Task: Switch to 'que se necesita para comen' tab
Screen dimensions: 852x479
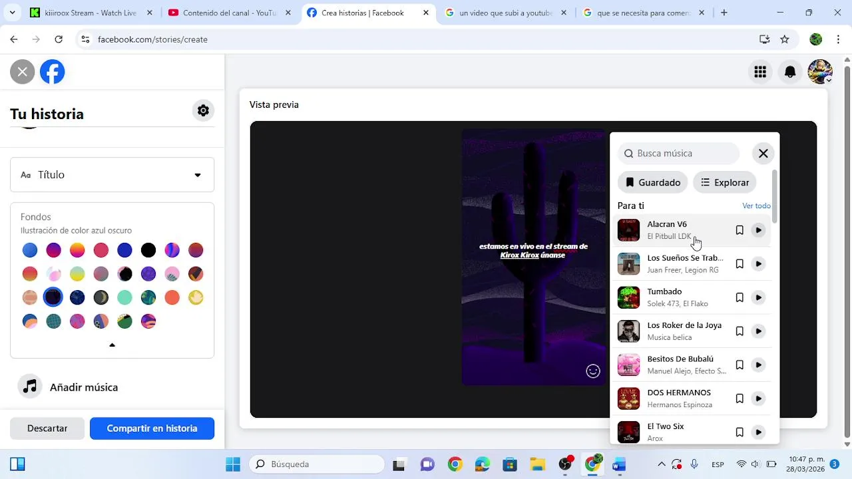Action: coord(643,13)
